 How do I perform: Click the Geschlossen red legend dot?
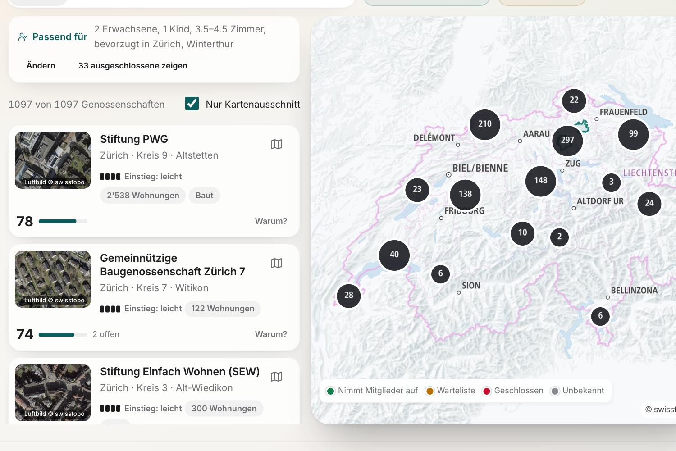[x=487, y=391]
